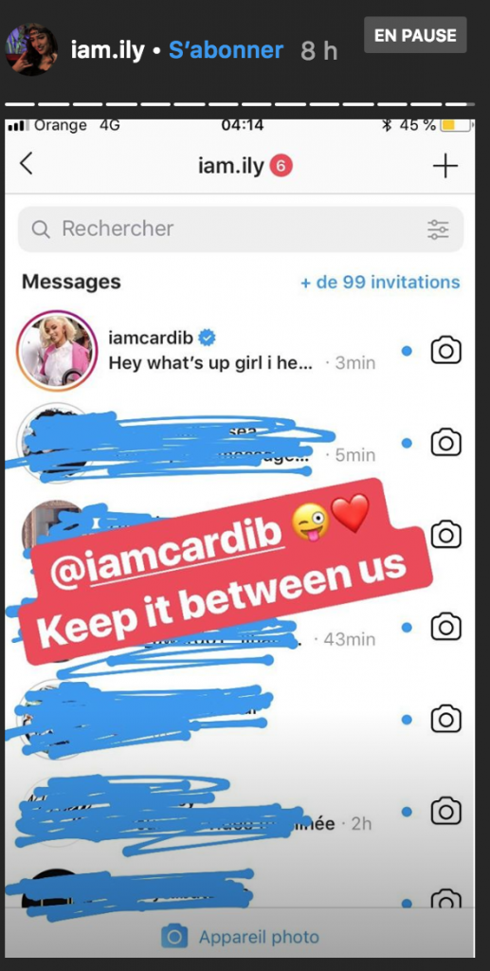Tap the iam.ily account title with badge
This screenshot has height=971, width=490.
coord(245,166)
